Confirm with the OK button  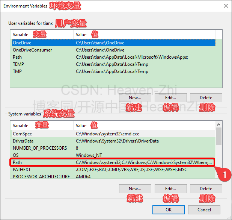pyautogui.click(x=169, y=210)
